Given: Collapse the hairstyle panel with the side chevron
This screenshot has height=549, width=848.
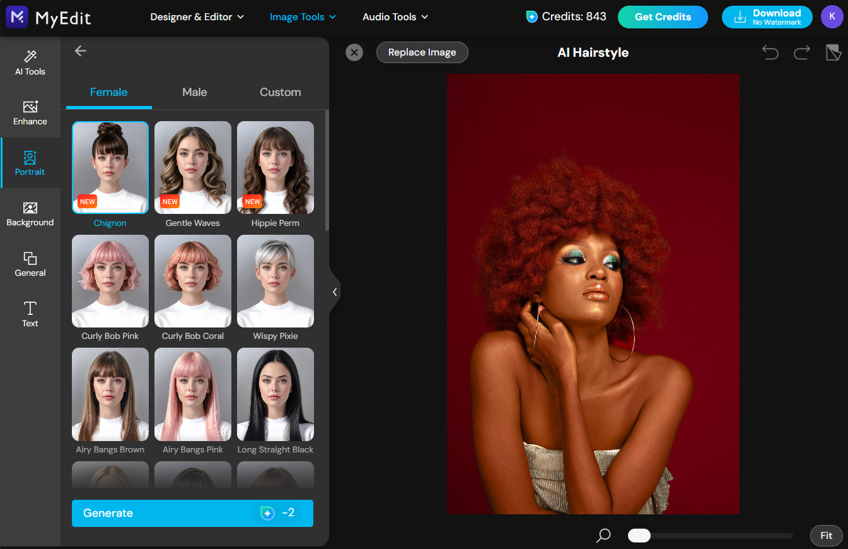Looking at the screenshot, I should 335,292.
